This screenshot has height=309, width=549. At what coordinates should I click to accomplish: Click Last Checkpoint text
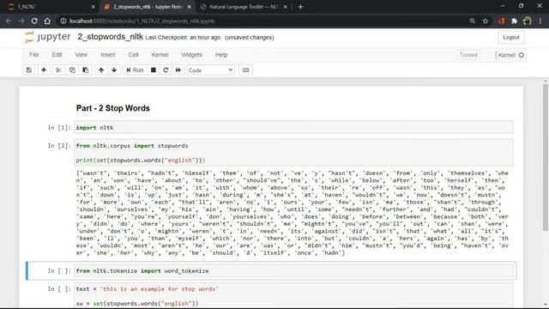183,38
